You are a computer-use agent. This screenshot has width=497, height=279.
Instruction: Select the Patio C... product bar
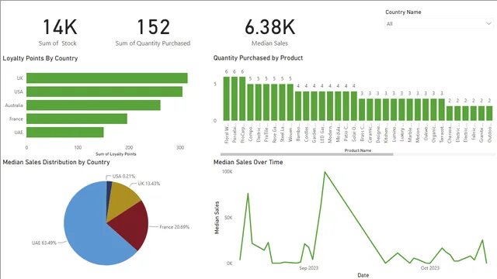346,106
